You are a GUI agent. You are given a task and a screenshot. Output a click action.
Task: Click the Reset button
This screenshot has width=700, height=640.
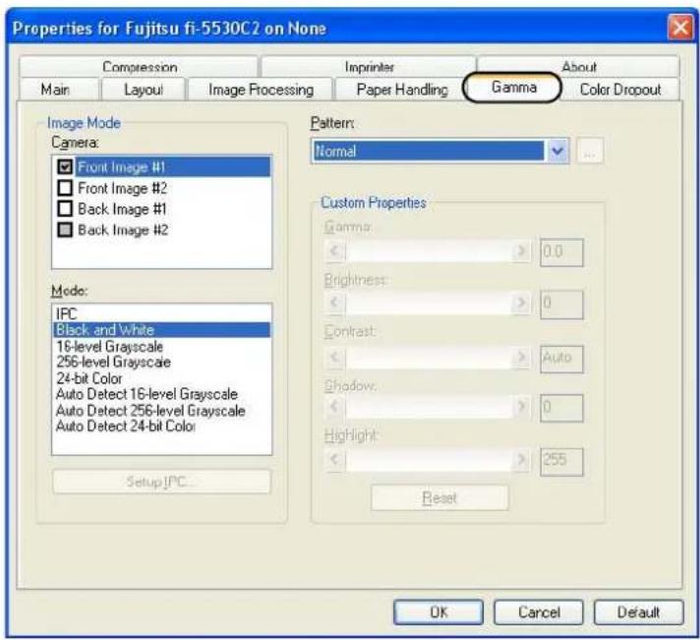439,497
